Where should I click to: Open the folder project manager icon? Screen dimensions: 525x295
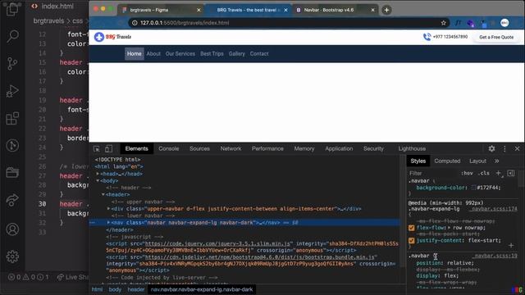tap(12, 173)
